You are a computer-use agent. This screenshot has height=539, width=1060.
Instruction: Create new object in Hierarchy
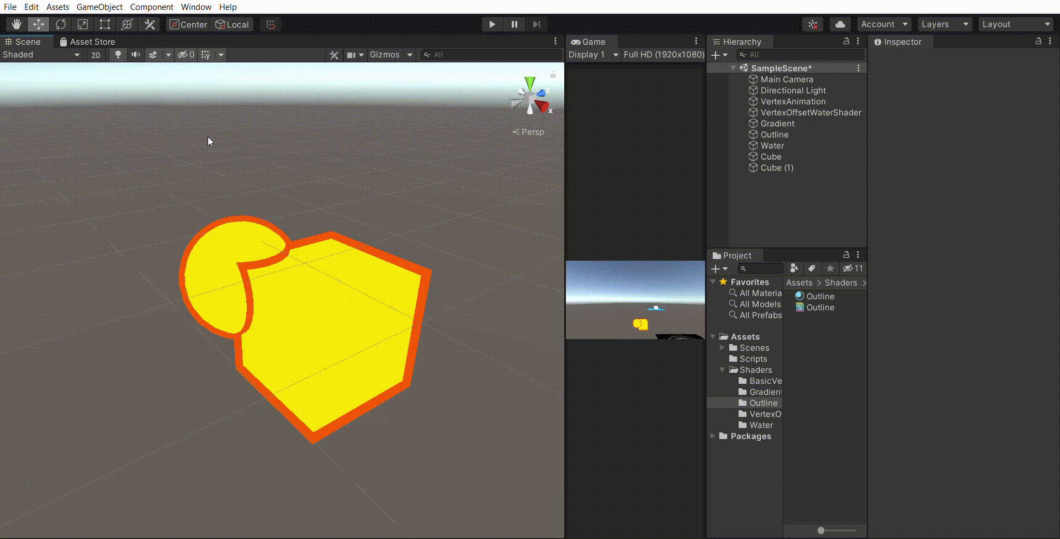719,55
